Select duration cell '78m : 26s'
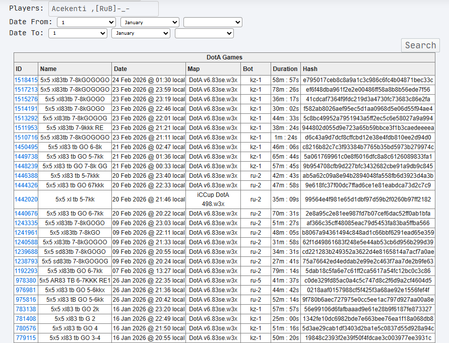The height and width of the screenshot is (343, 449). tap(286, 90)
